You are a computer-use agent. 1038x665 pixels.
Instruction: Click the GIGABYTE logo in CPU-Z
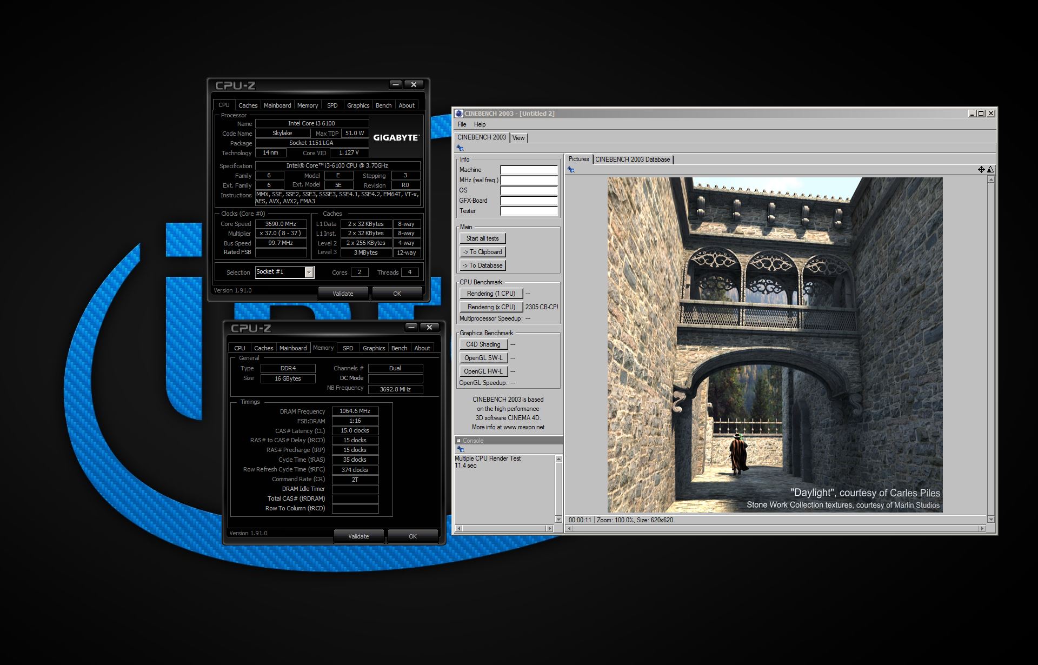coord(396,137)
